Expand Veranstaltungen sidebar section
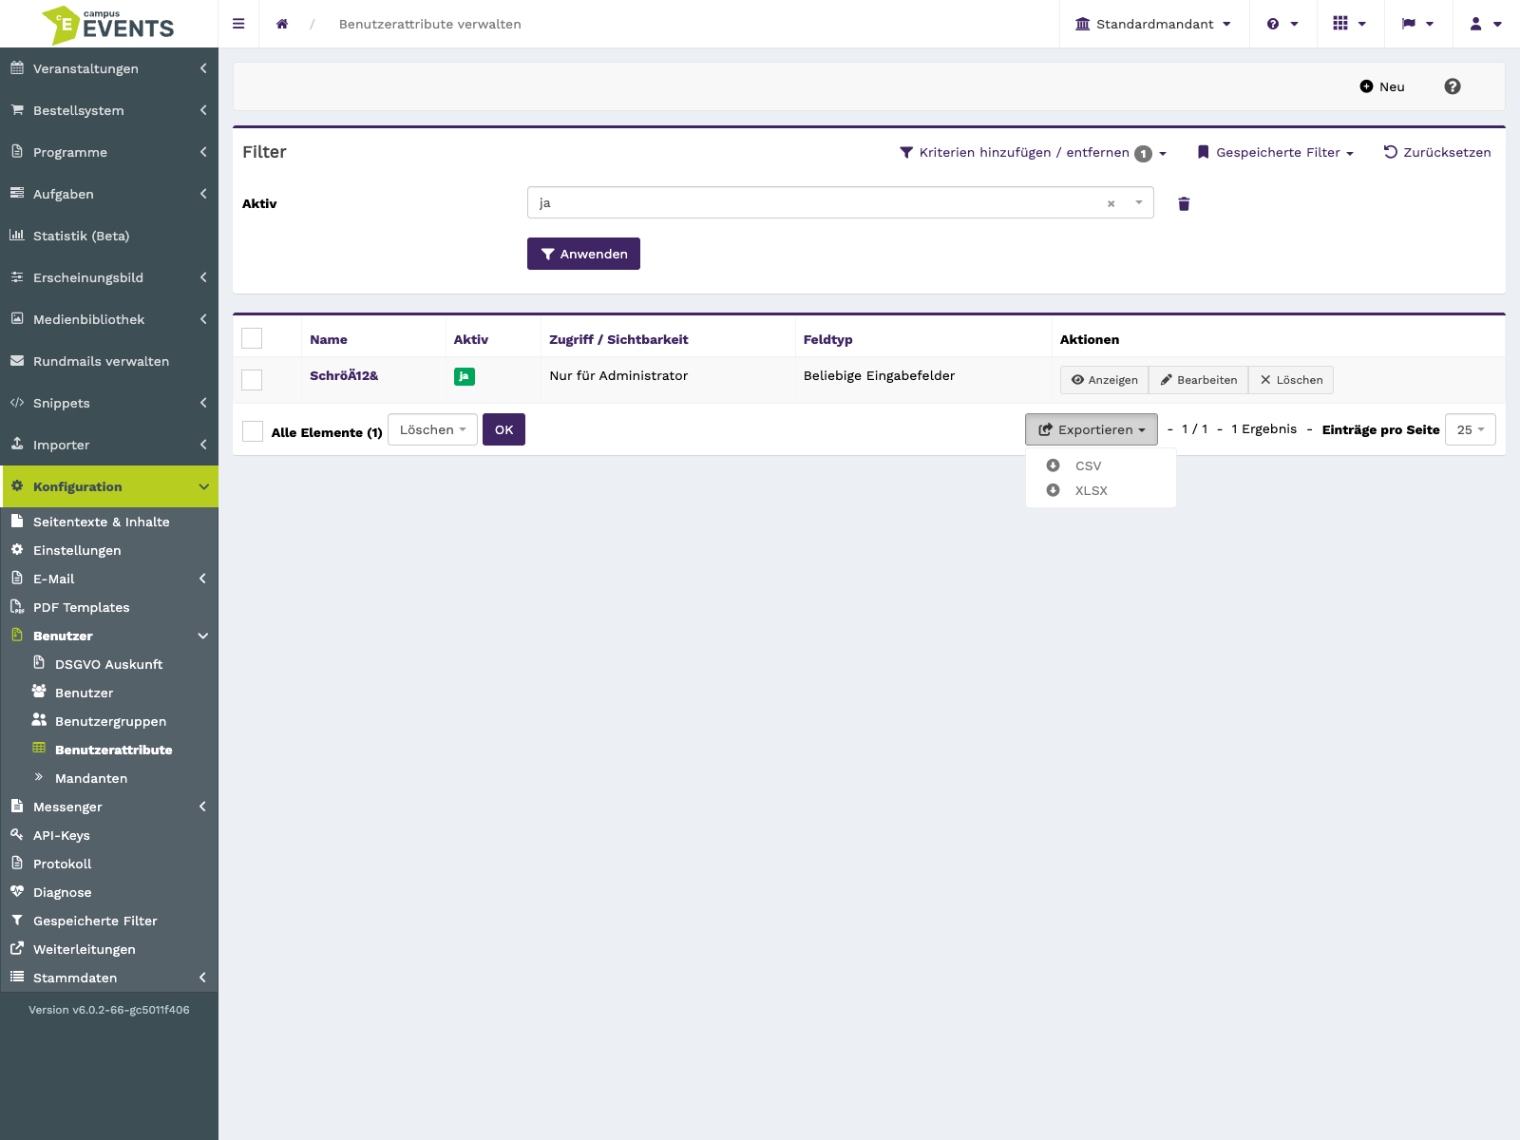 [x=109, y=68]
